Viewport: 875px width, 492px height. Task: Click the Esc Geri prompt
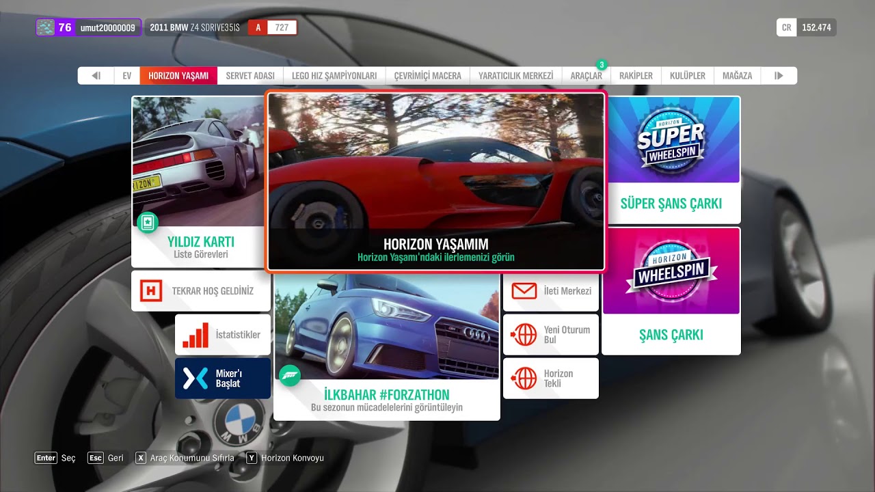(x=106, y=458)
